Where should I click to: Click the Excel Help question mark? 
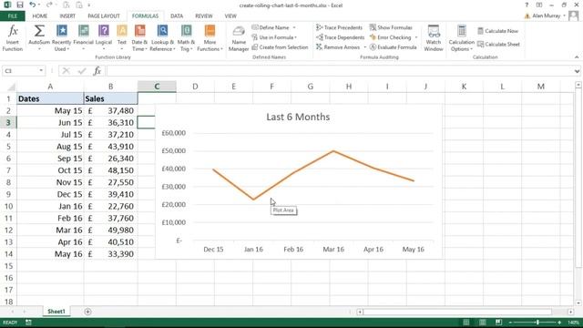527,5
